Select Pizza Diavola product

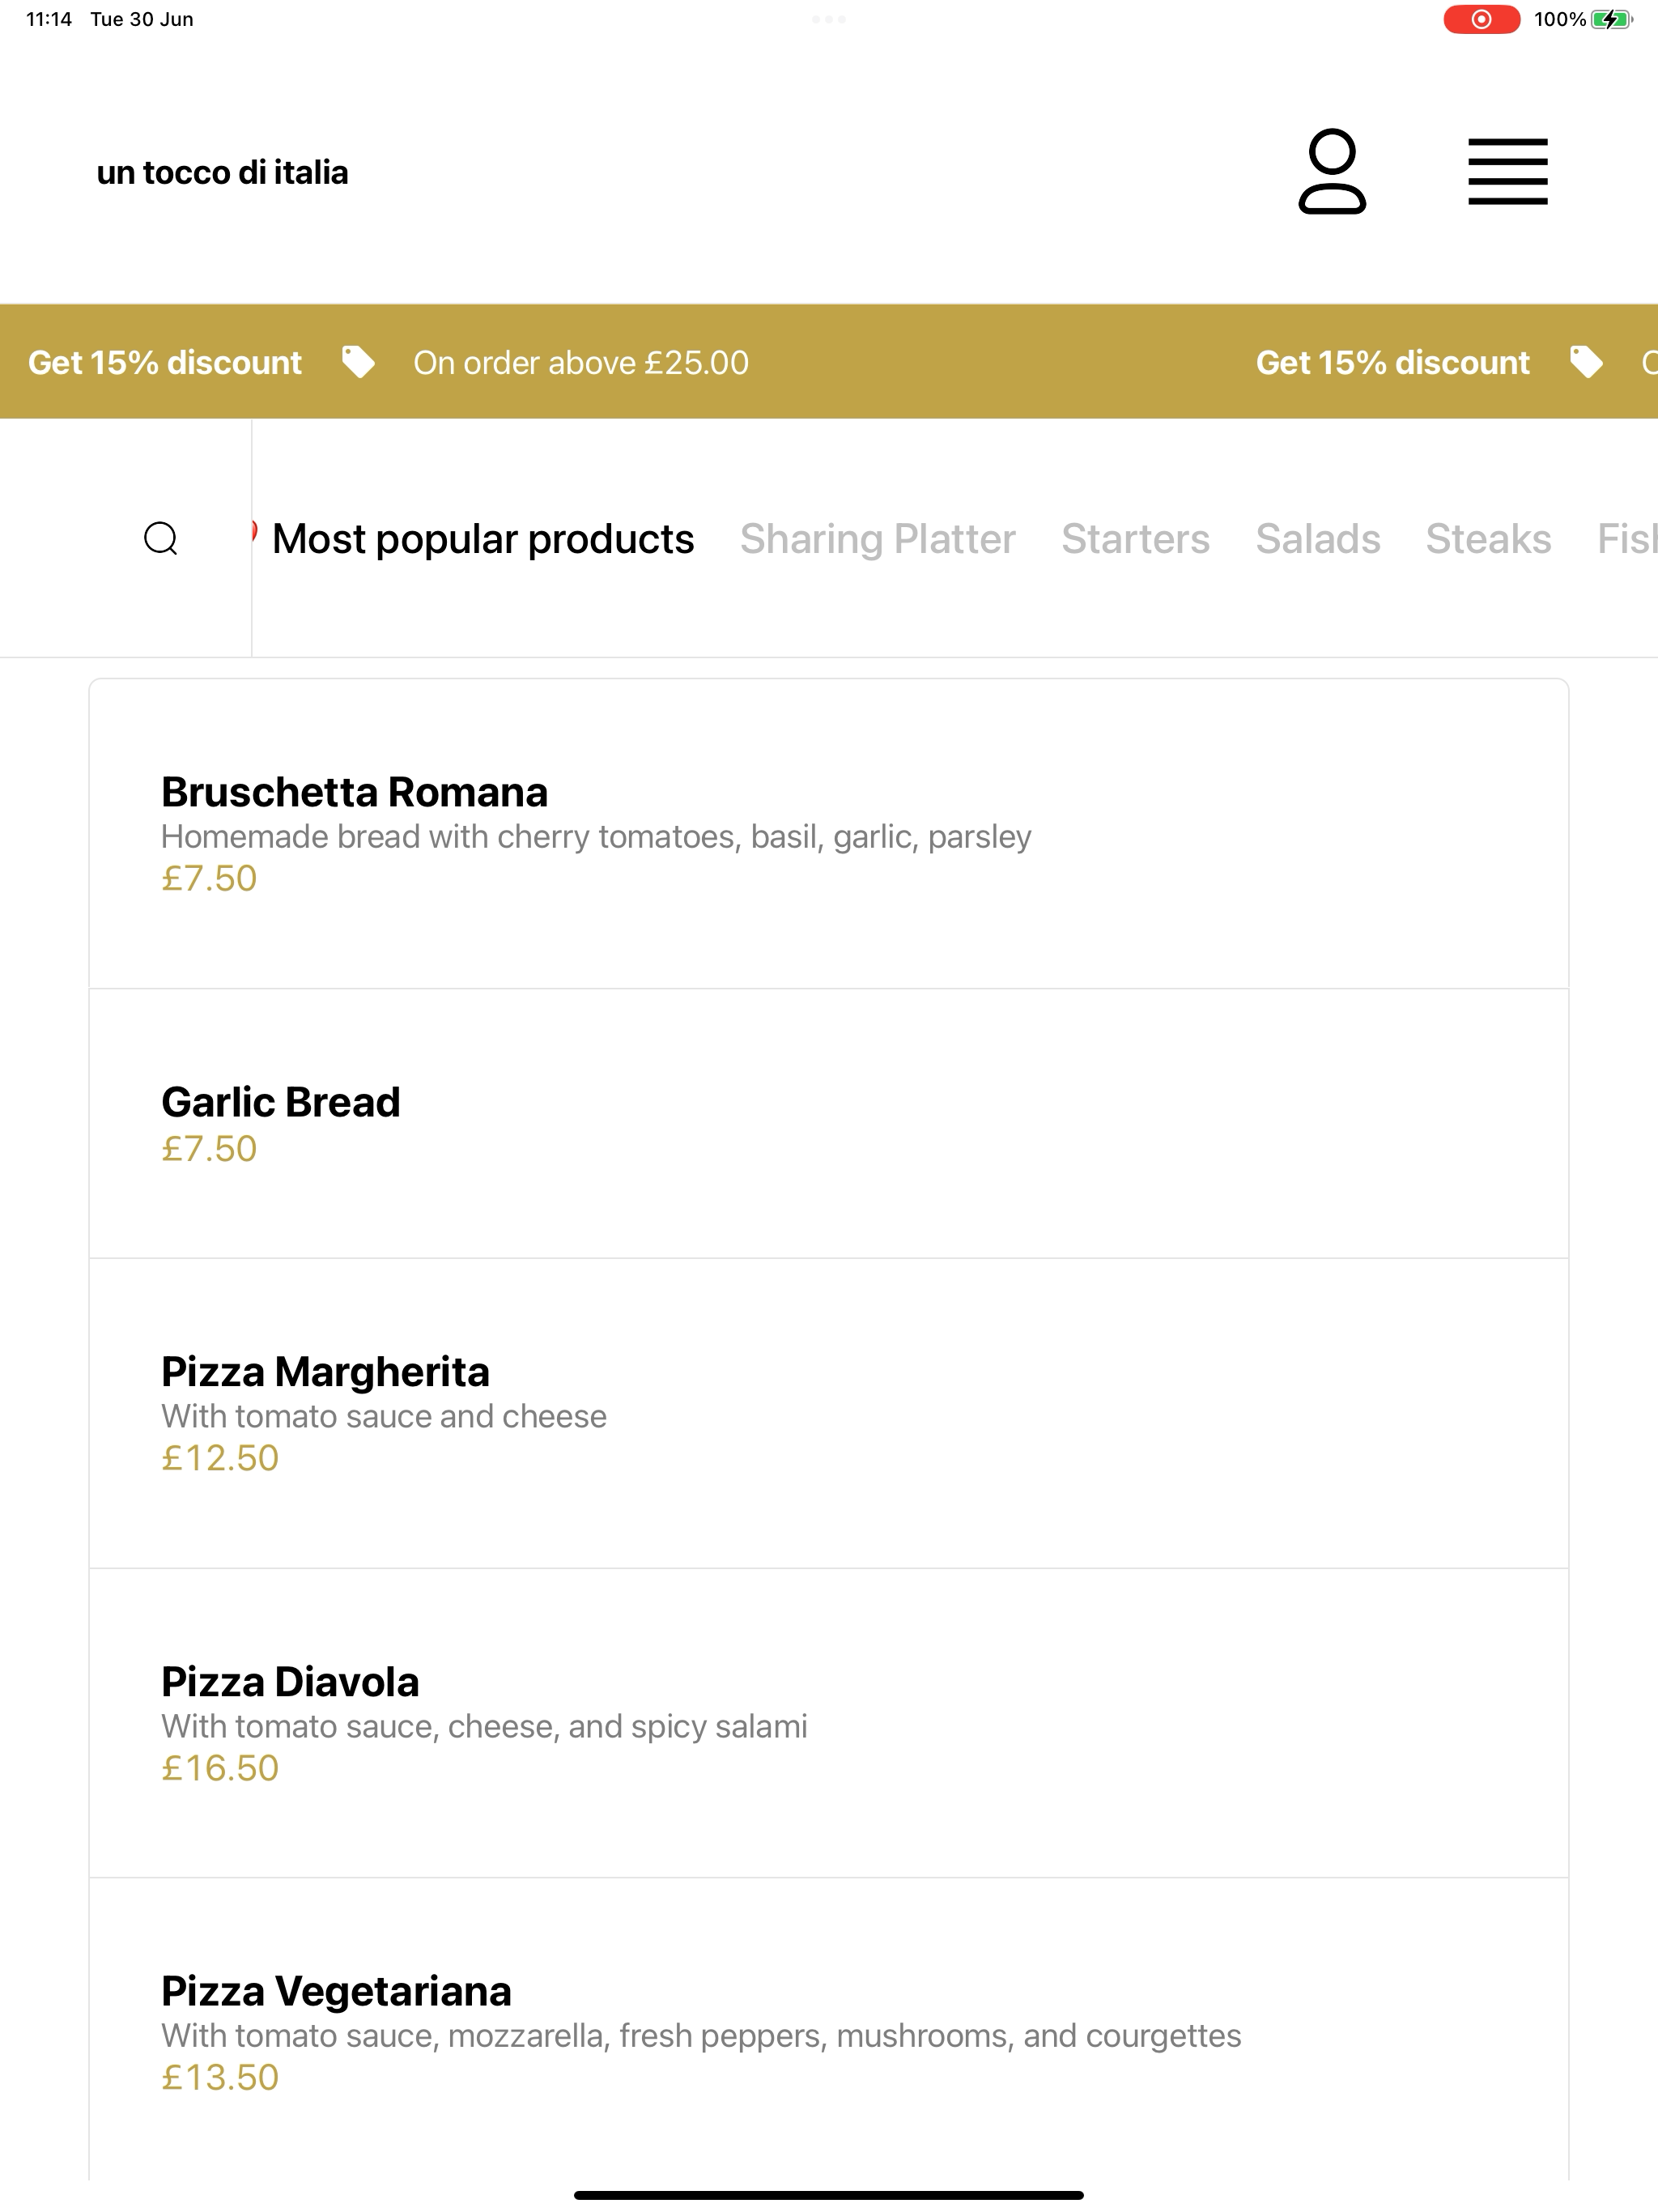(829, 1723)
